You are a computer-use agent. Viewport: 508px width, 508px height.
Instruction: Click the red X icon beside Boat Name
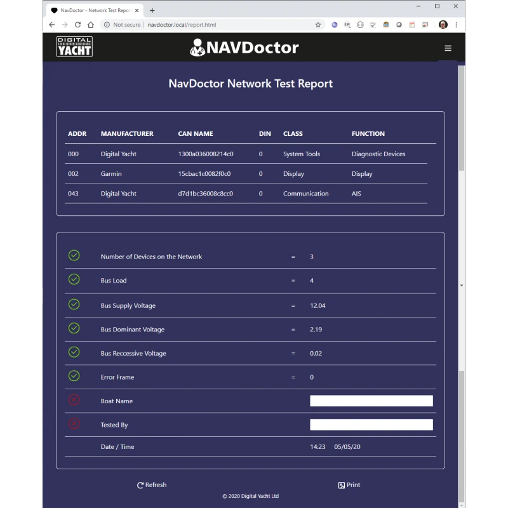pos(74,400)
